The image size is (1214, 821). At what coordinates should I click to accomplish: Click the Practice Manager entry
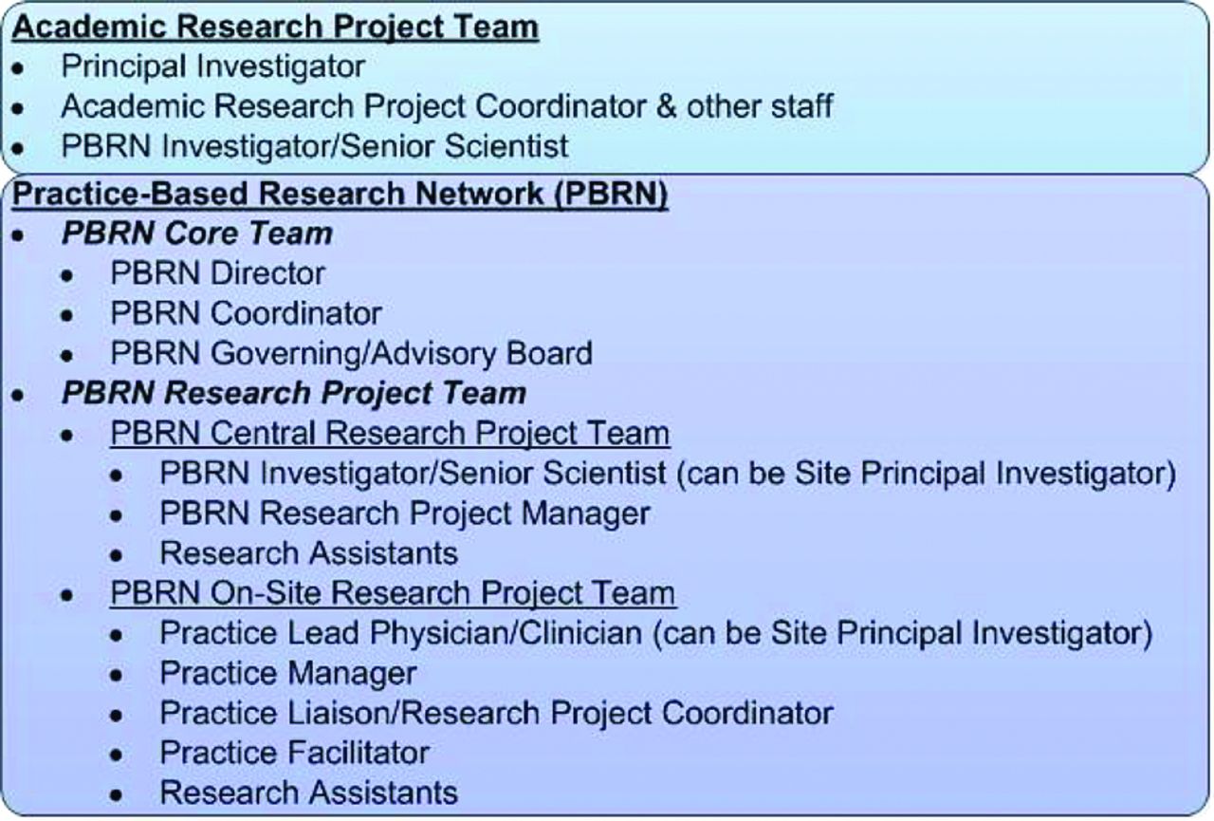click(288, 673)
